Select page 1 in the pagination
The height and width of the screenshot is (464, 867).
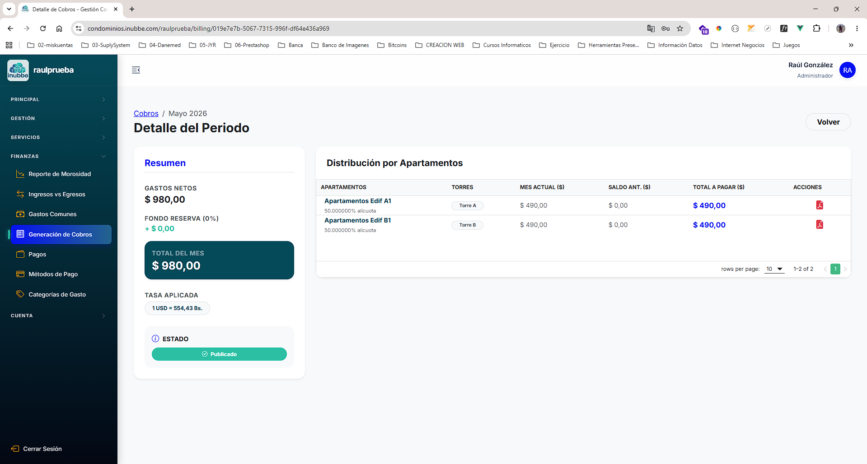coord(835,269)
